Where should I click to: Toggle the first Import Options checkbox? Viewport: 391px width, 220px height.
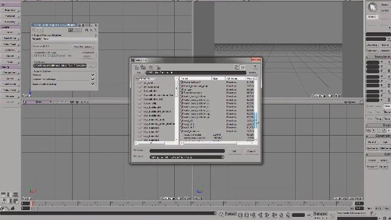pyautogui.click(x=93, y=75)
